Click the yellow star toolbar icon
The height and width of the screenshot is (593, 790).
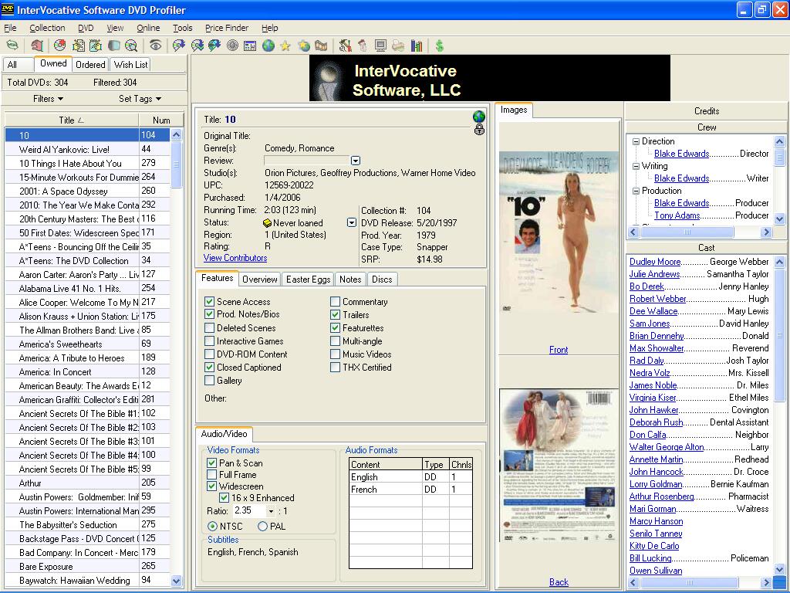coord(285,46)
